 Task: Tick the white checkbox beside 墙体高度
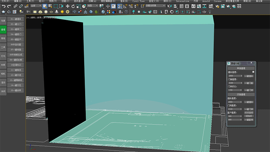pyautogui.click(x=253, y=72)
